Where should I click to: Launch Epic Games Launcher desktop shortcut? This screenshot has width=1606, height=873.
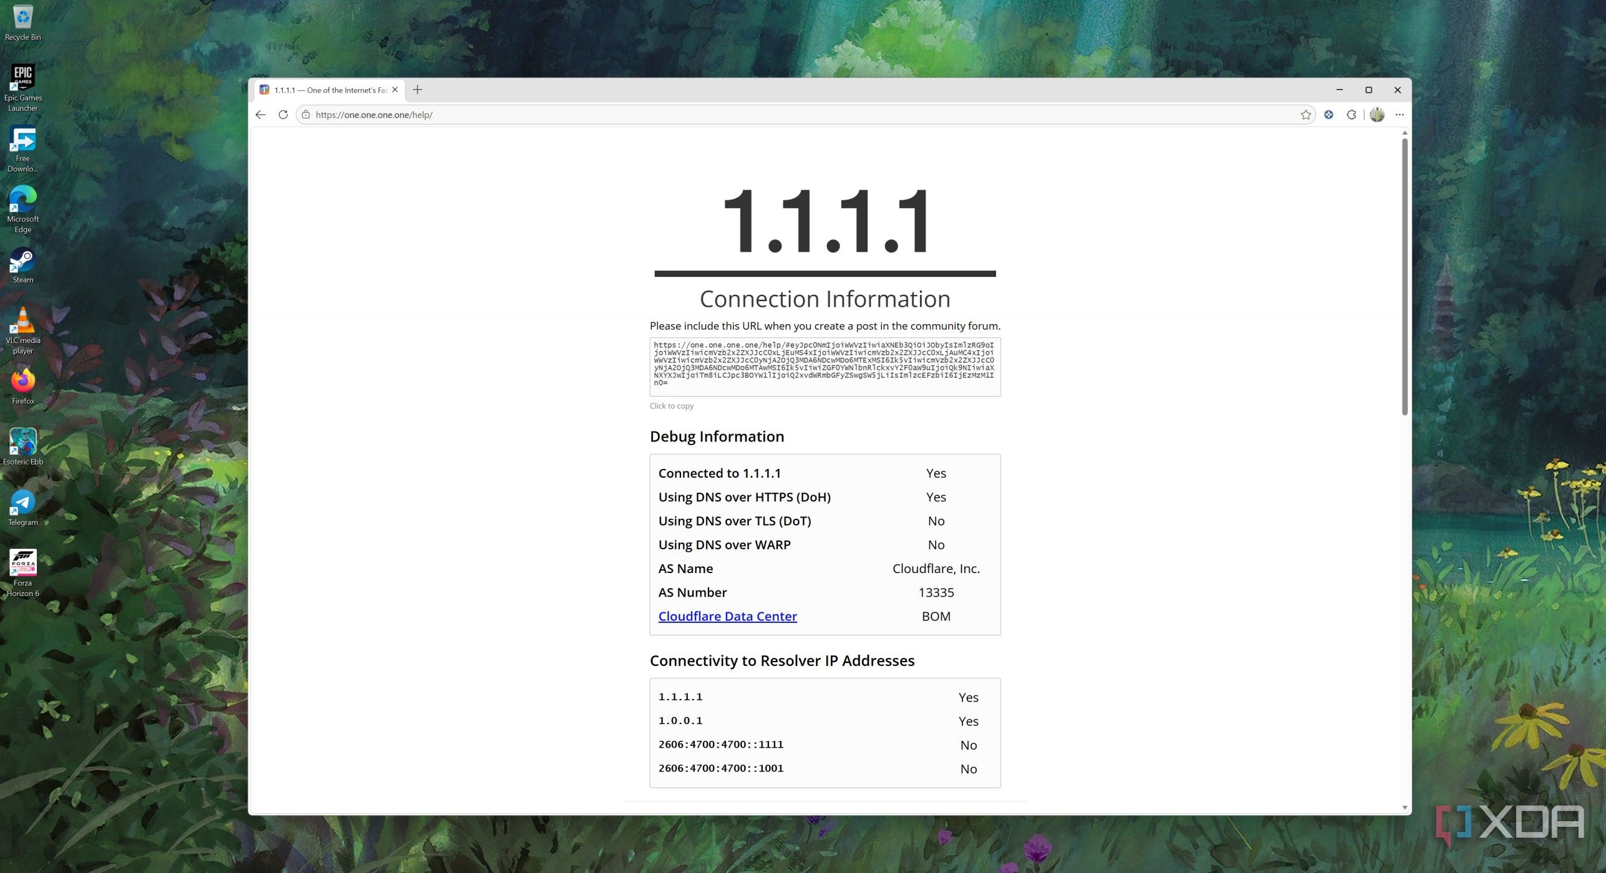23,87
